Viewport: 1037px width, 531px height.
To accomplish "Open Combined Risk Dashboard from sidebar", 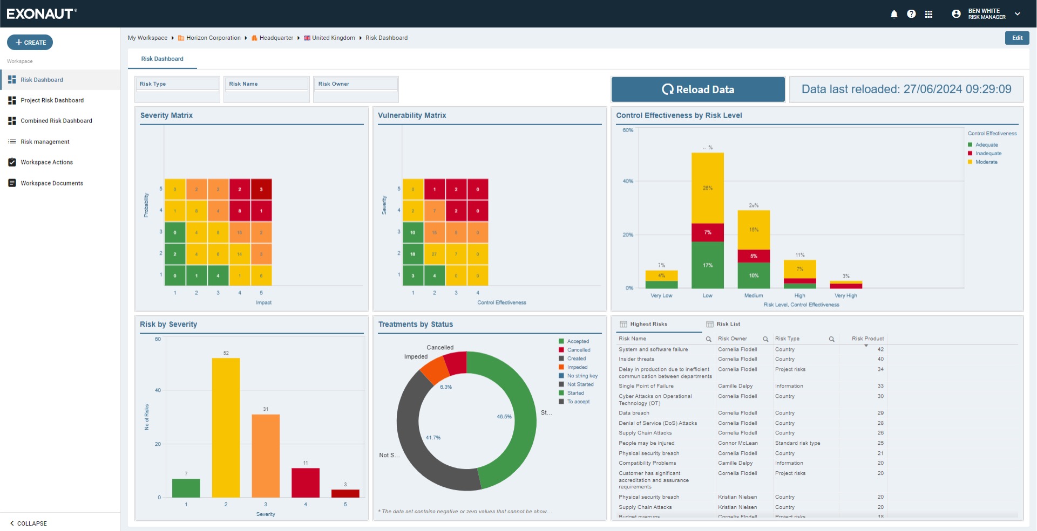I will (56, 121).
